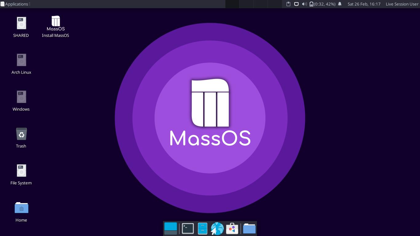Screen dimensions: 420x236
Task: Switch to the third workspace in pager
Action: 260,4
